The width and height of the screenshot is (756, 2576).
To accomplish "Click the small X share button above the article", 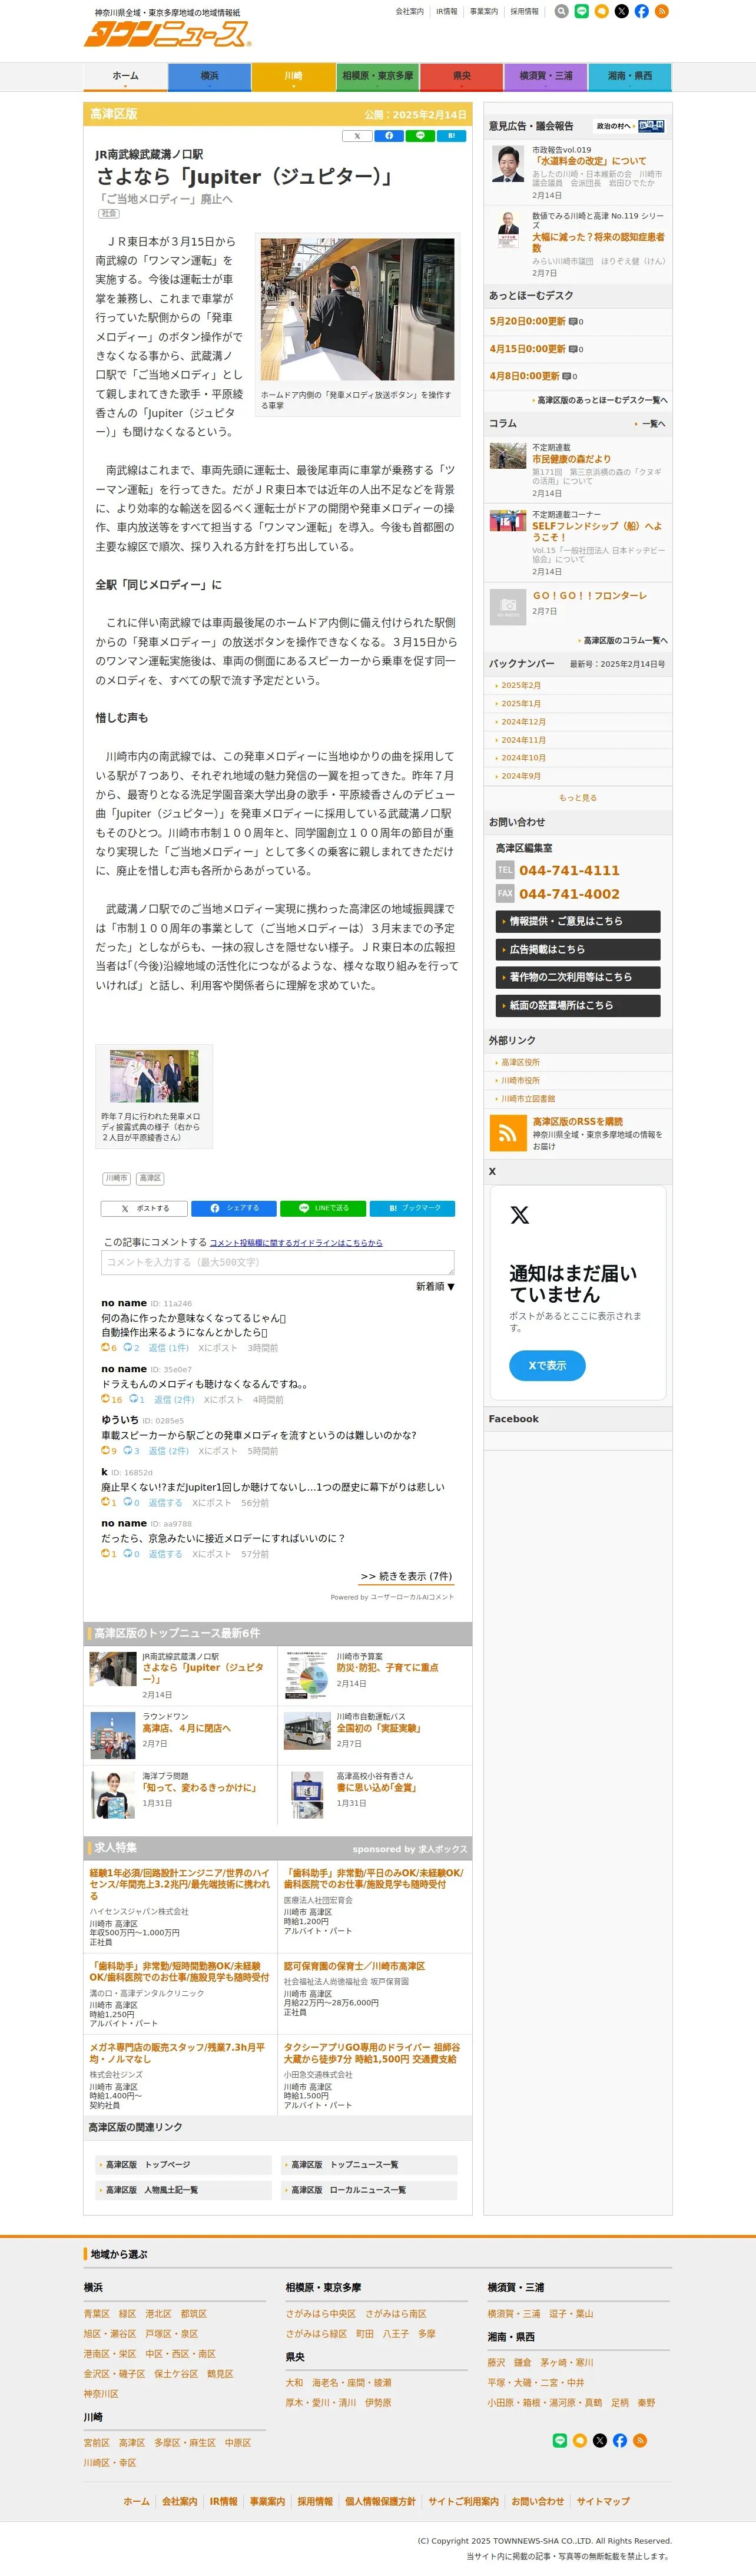I will tap(357, 136).
